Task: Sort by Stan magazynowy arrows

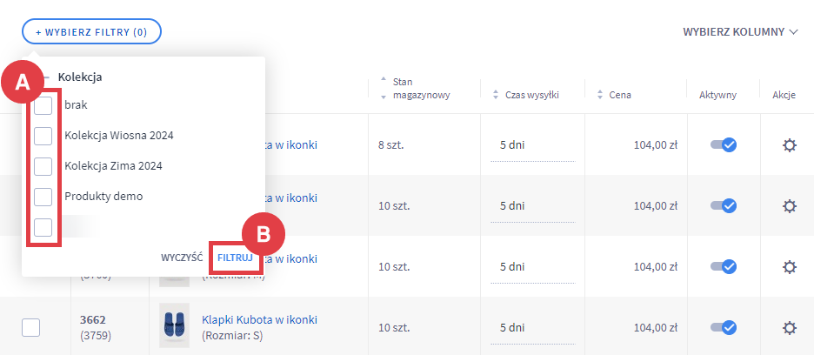Action: click(384, 88)
